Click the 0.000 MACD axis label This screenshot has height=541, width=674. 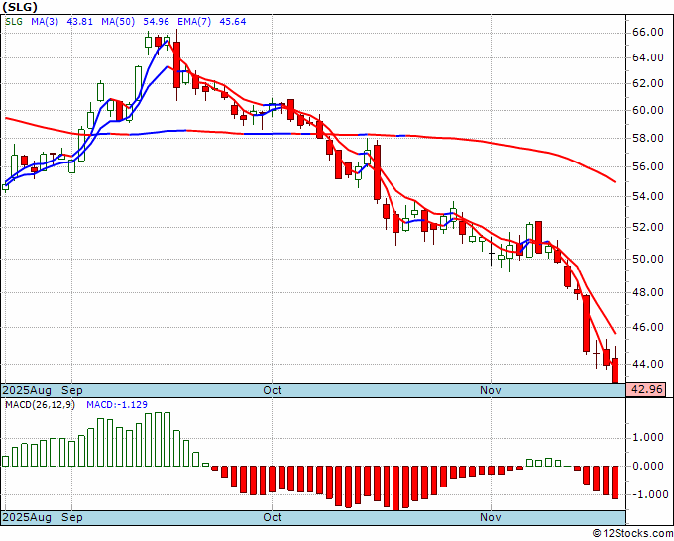coord(647,466)
